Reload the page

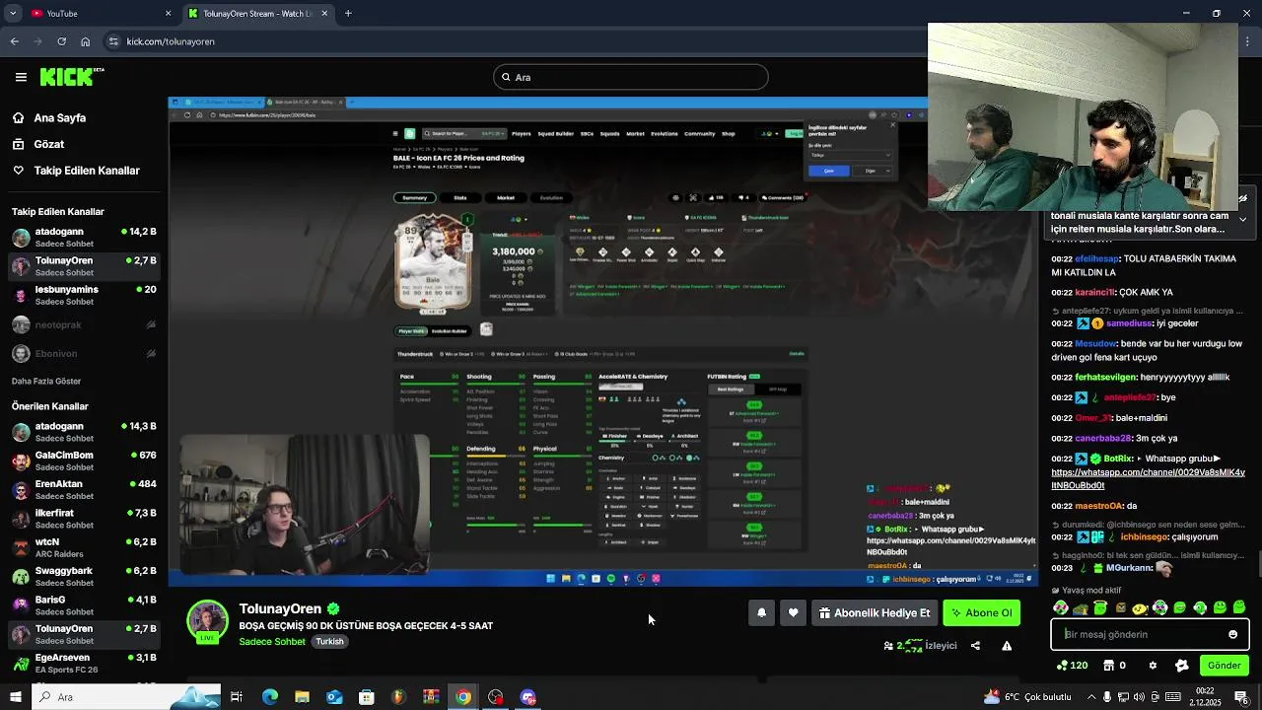coord(61,41)
